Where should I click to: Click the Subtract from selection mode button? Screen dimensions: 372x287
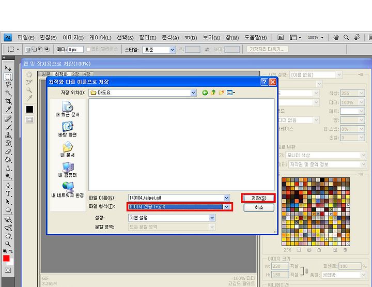[40, 49]
